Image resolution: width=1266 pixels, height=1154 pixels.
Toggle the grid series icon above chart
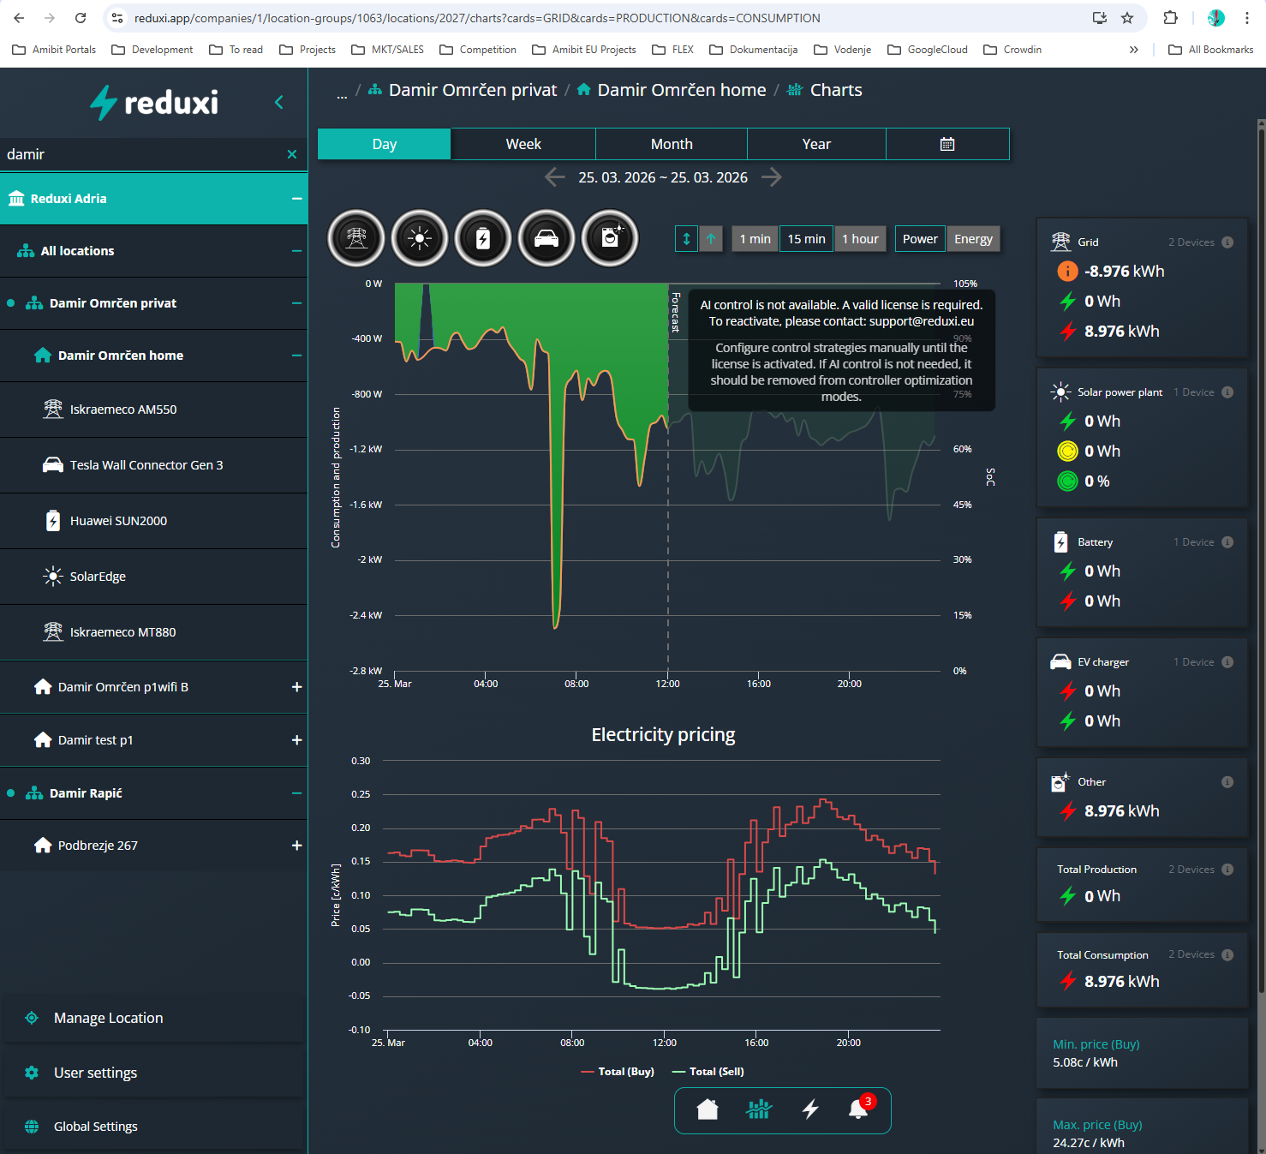pos(356,238)
